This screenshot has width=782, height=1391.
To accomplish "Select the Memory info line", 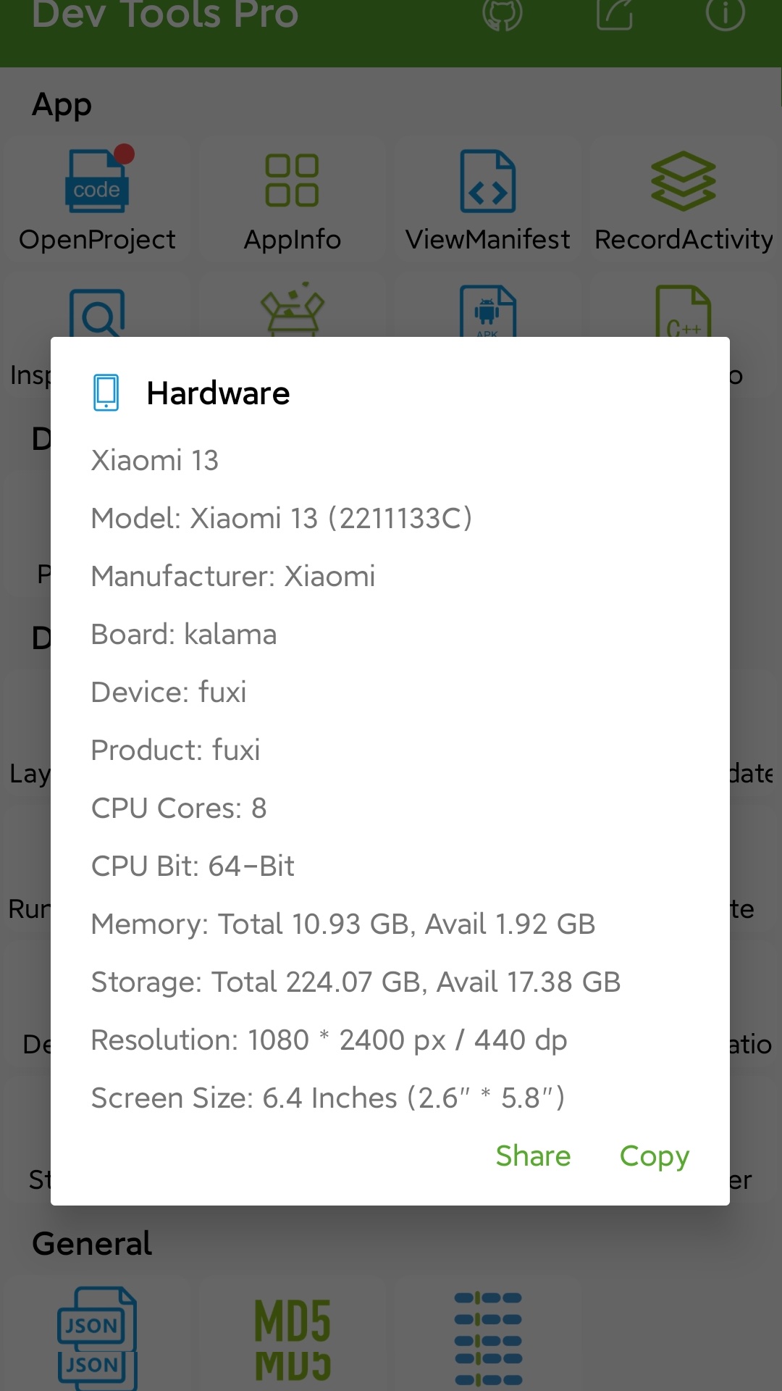I will pos(343,924).
